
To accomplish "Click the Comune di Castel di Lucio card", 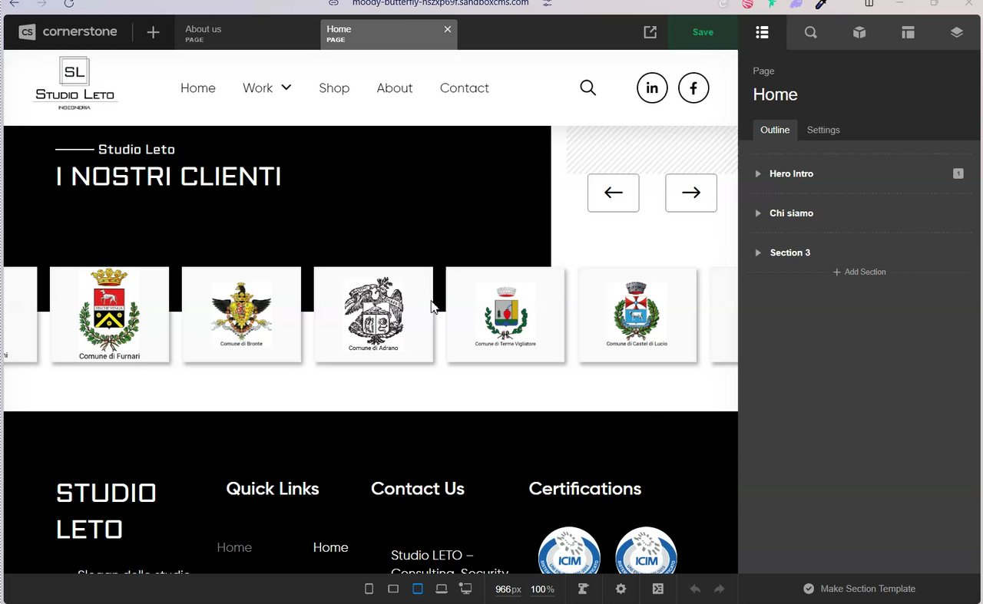I will [637, 315].
